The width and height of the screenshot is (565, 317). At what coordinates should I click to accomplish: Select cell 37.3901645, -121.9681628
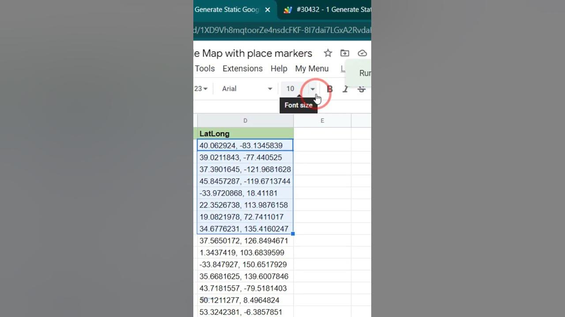245,169
